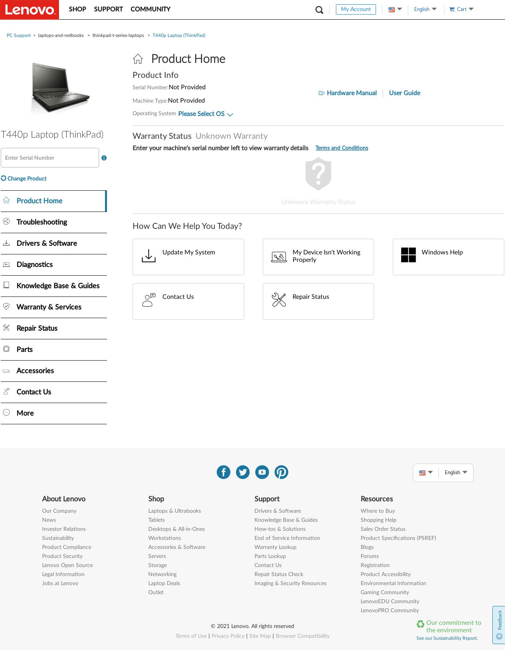
Task: Click Forums in footer Resources
Action: click(370, 556)
